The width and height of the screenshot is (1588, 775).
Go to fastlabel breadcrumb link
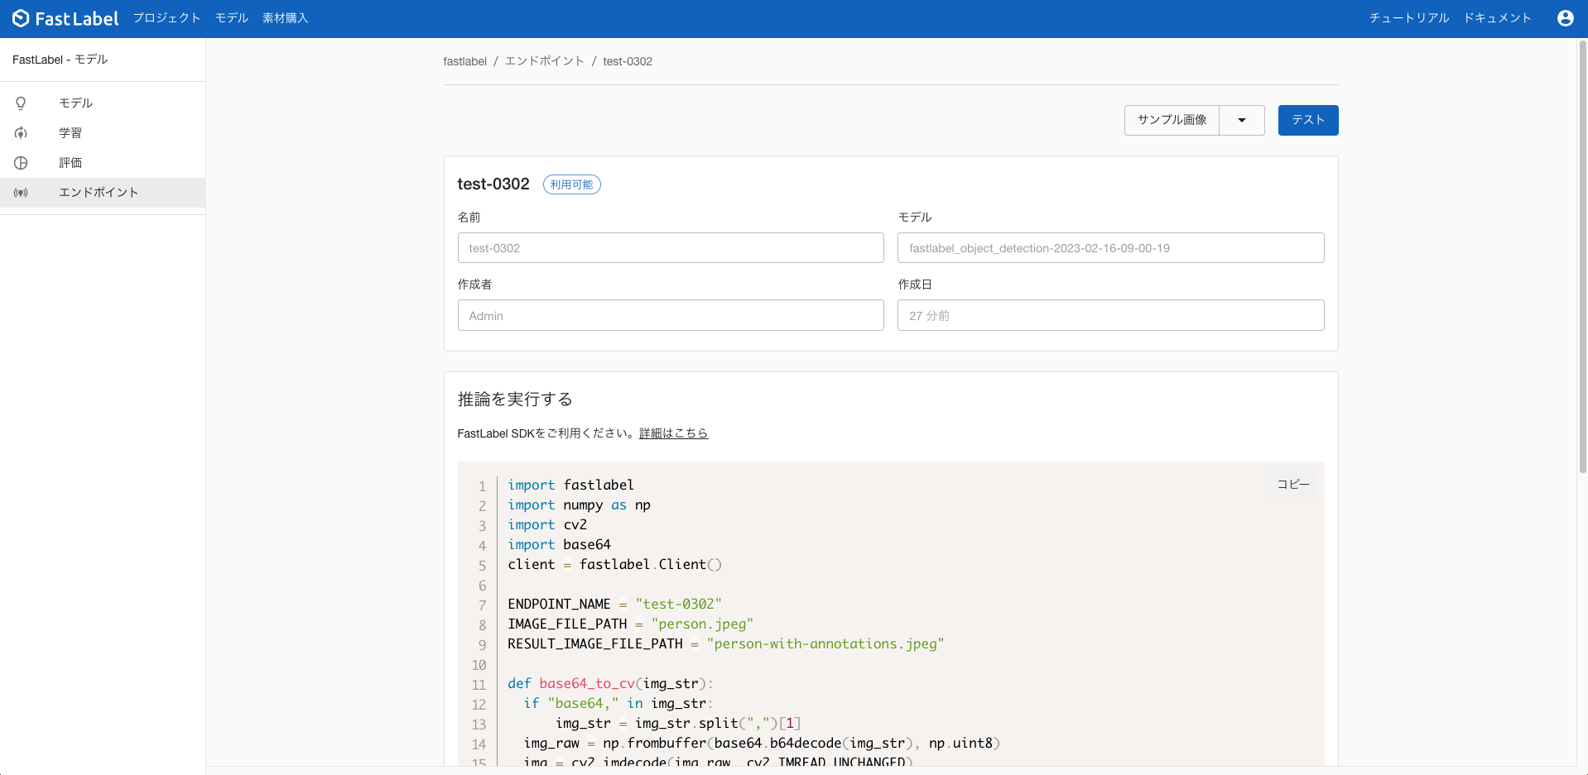465,61
